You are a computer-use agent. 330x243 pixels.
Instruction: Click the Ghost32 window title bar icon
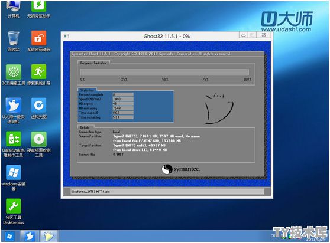(x=66, y=36)
